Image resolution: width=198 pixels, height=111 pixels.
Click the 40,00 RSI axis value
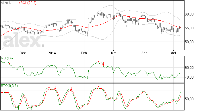pyautogui.click(x=189, y=77)
